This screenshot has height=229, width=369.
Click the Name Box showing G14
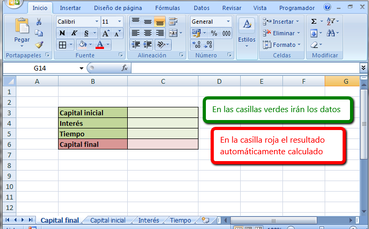pyautogui.click(x=40, y=68)
